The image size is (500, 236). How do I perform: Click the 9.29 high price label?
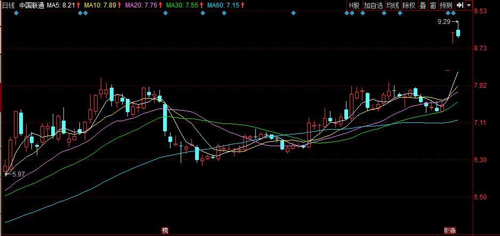pos(444,22)
